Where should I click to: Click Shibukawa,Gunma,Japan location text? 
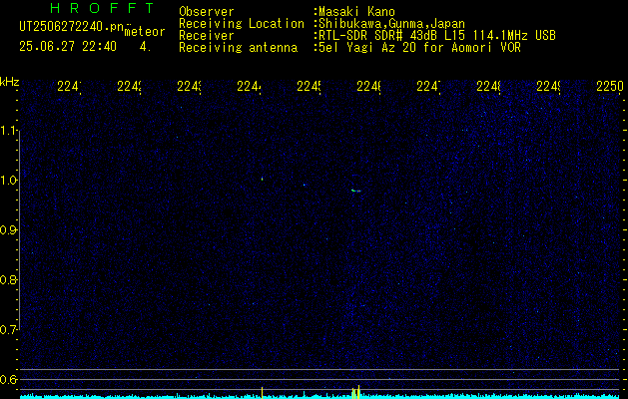pos(391,24)
